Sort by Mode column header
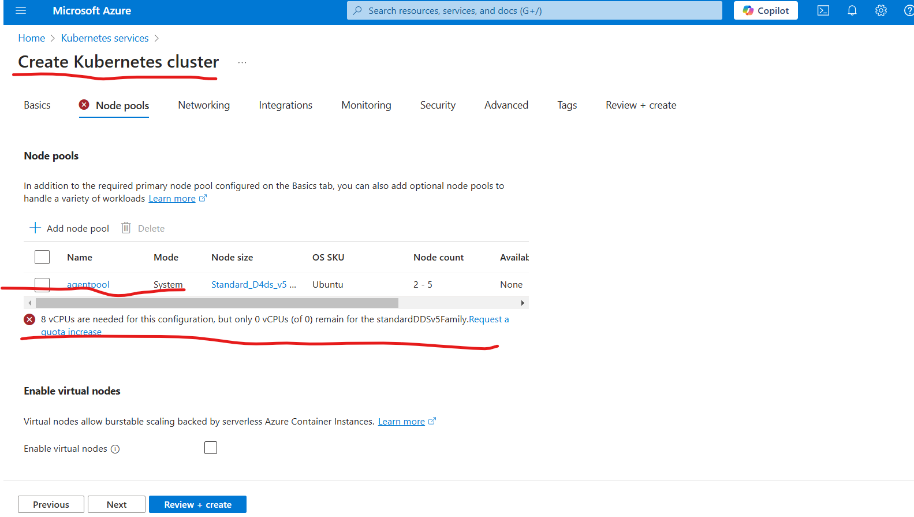This screenshot has width=914, height=517. (166, 258)
